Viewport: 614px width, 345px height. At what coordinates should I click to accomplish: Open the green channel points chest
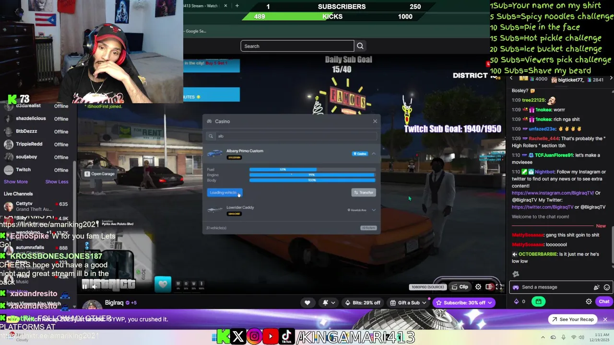[539, 301]
